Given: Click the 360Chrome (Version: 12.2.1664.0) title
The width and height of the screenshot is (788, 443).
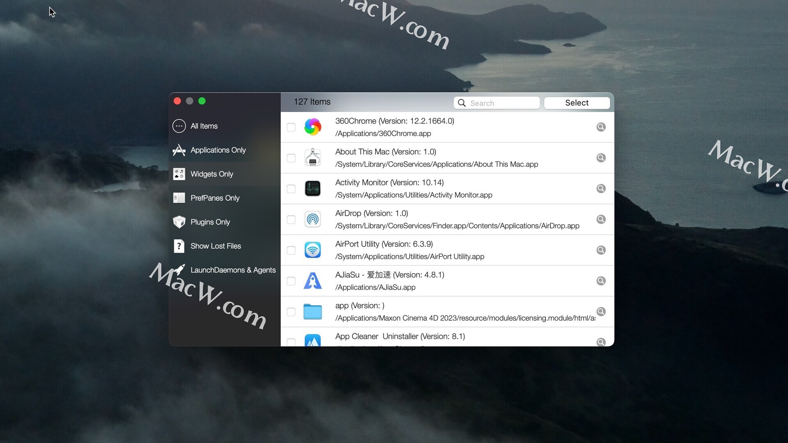Looking at the screenshot, I should pyautogui.click(x=395, y=121).
